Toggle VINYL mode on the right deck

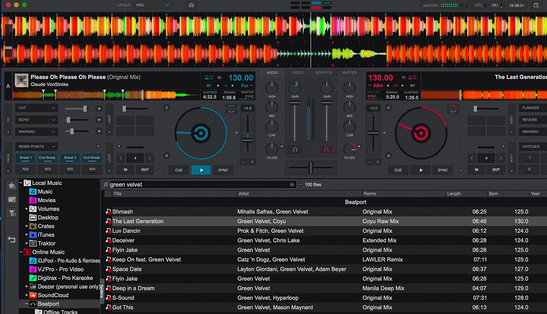click(453, 106)
